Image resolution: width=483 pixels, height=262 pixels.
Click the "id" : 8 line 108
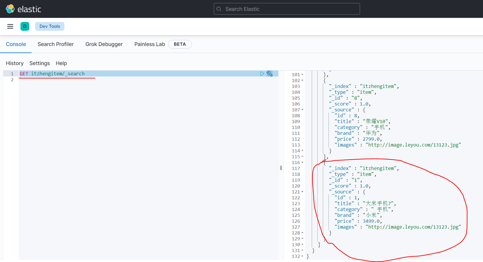click(347, 115)
